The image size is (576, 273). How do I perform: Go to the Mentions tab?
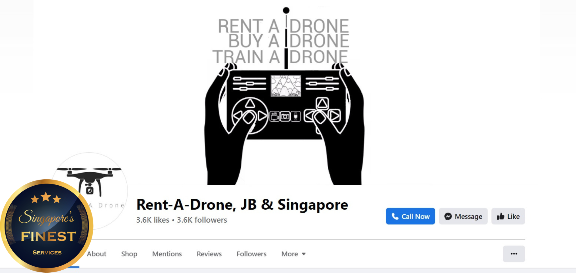coord(167,254)
